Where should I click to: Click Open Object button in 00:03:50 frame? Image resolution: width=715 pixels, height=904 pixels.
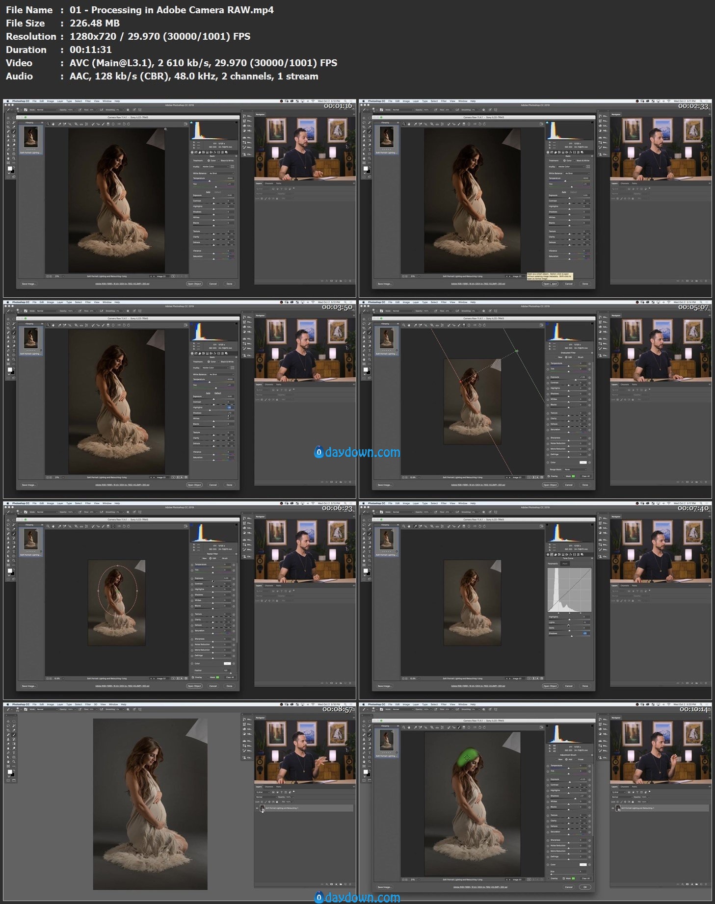coord(194,485)
